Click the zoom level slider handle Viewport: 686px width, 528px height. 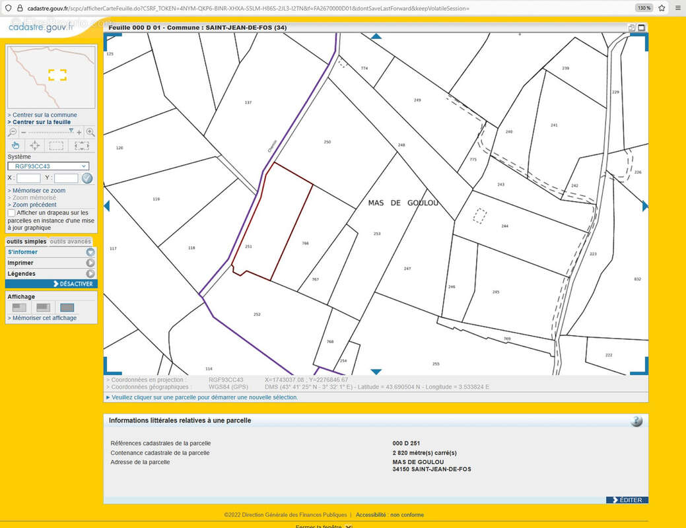tap(71, 131)
